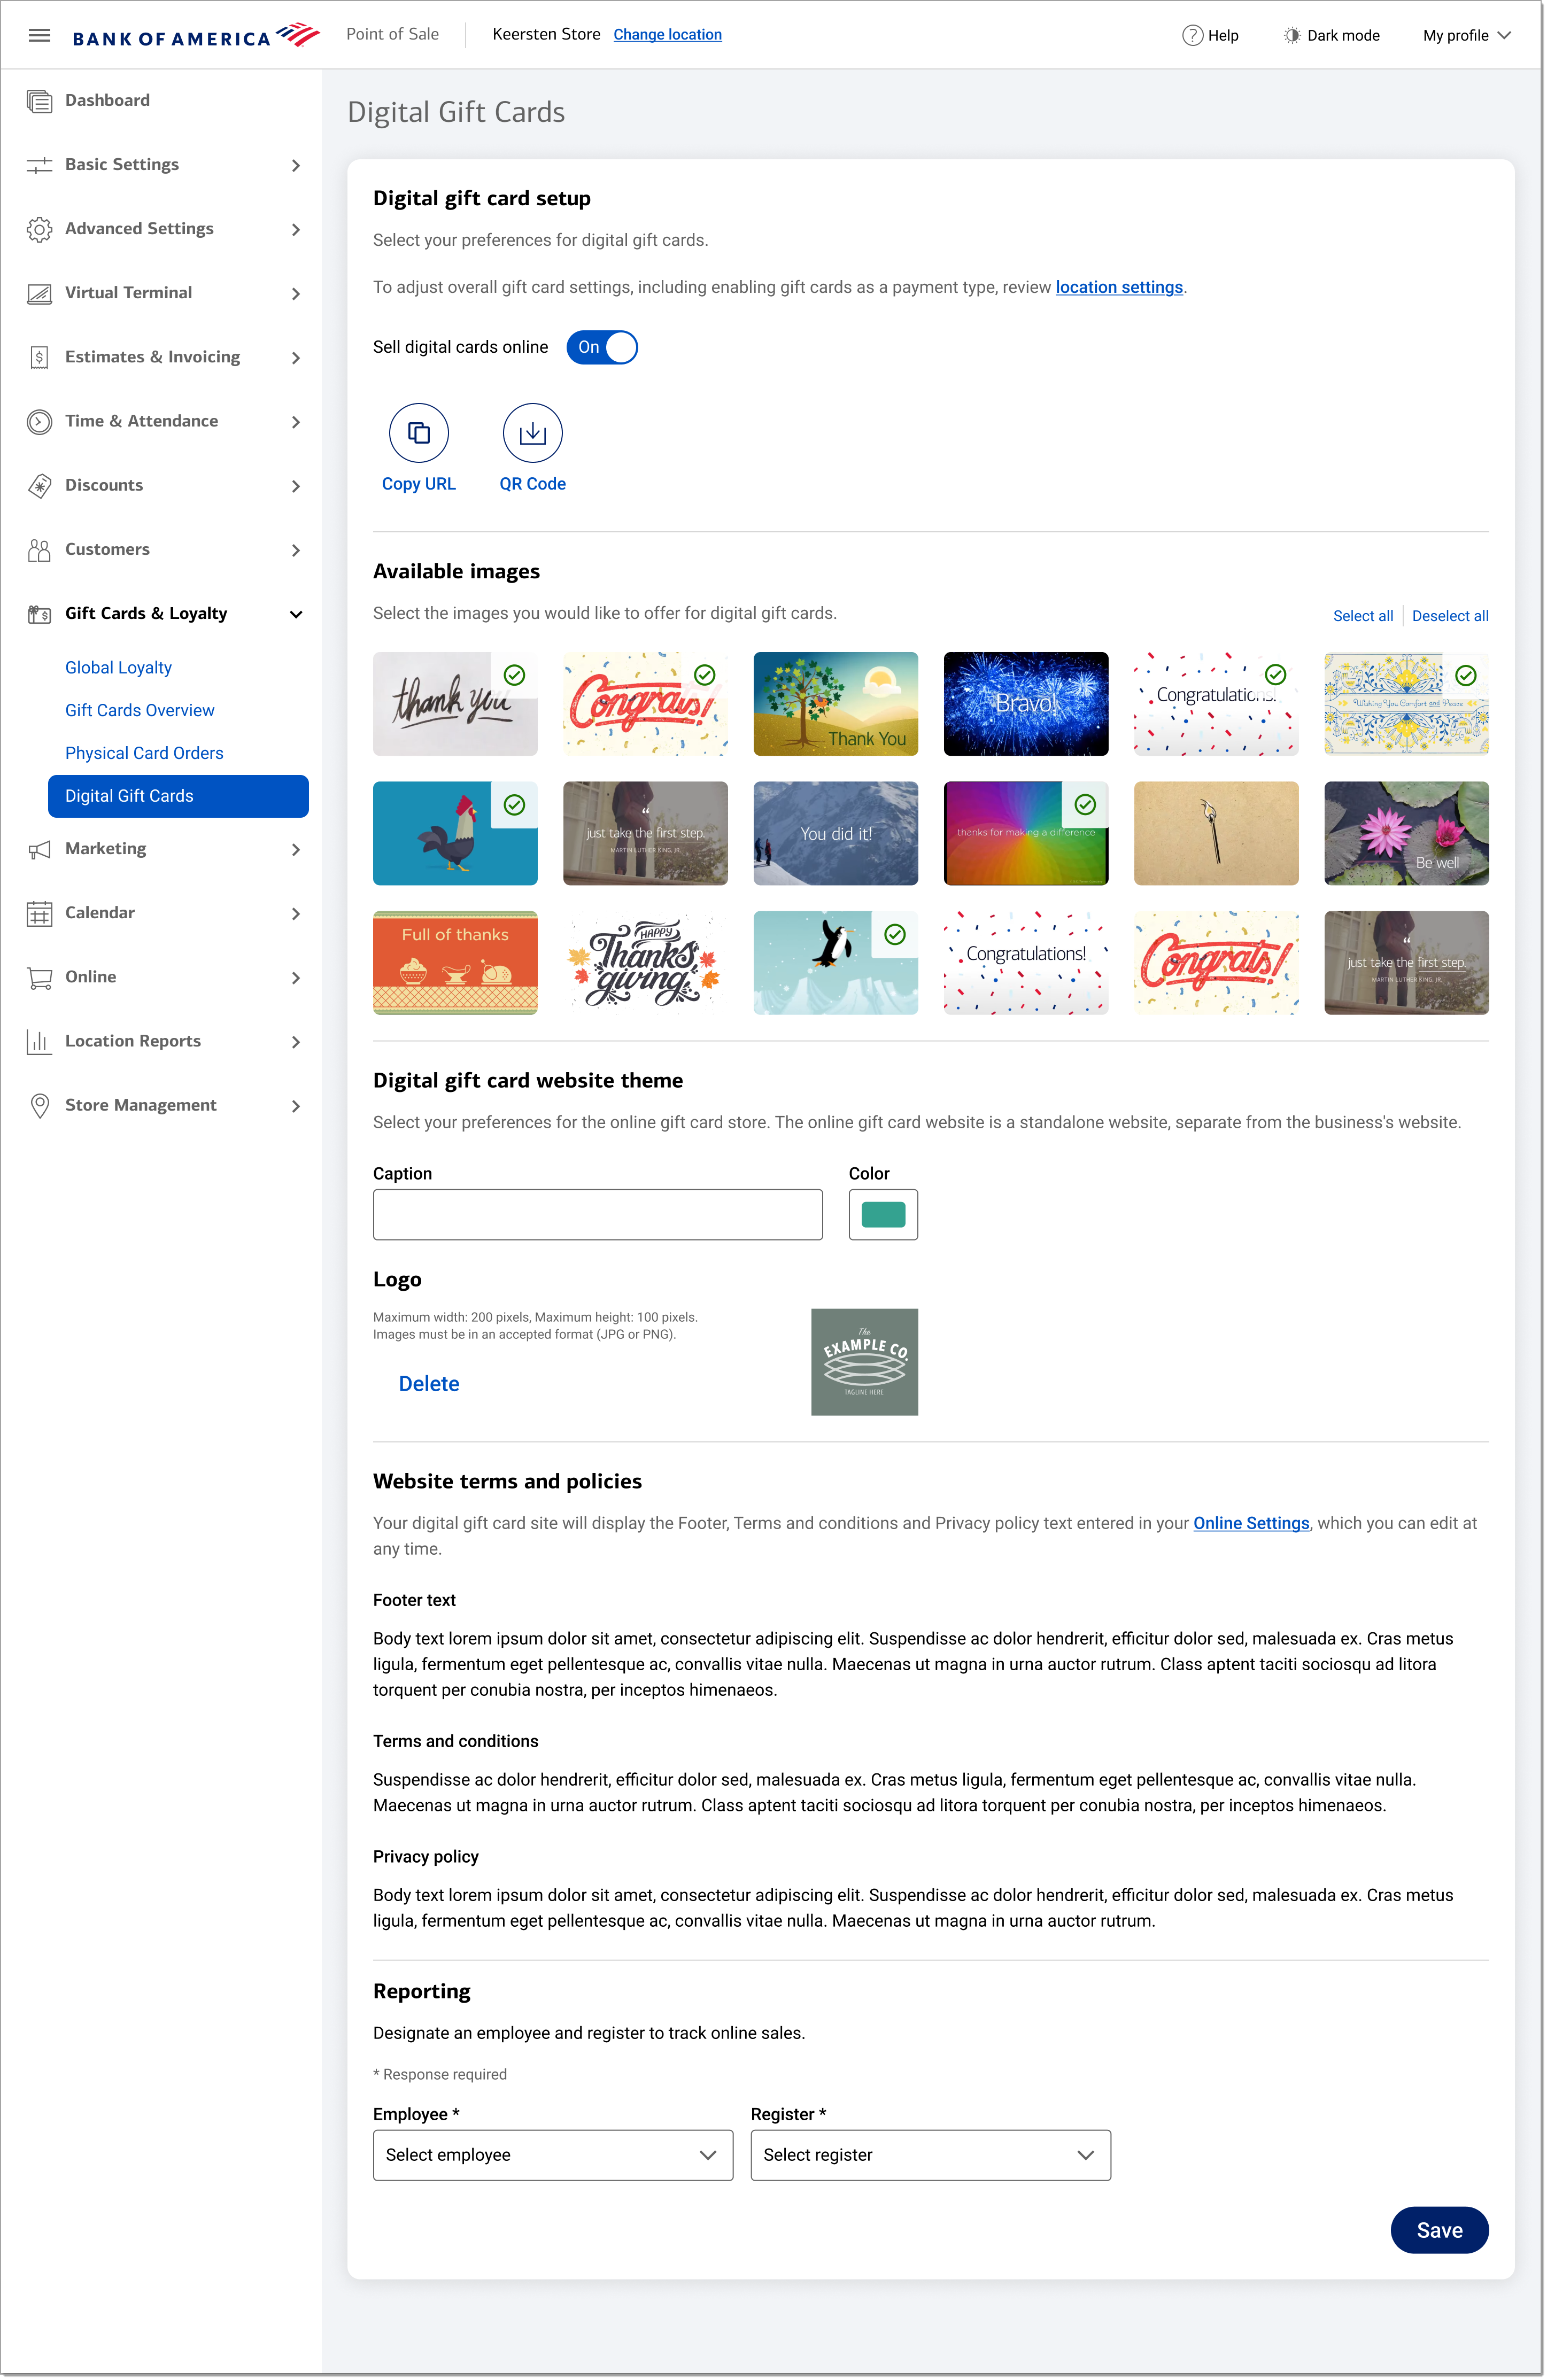The image size is (1547, 2380).
Task: Click the Online shopping cart icon
Action: [x=39, y=977]
